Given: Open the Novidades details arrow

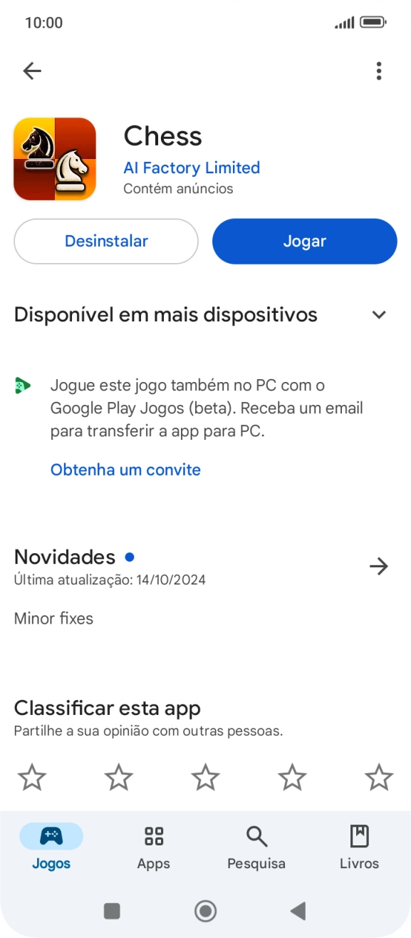Looking at the screenshot, I should pyautogui.click(x=379, y=566).
